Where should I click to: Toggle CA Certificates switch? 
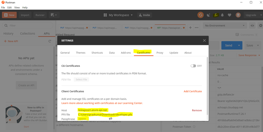(x=193, y=66)
